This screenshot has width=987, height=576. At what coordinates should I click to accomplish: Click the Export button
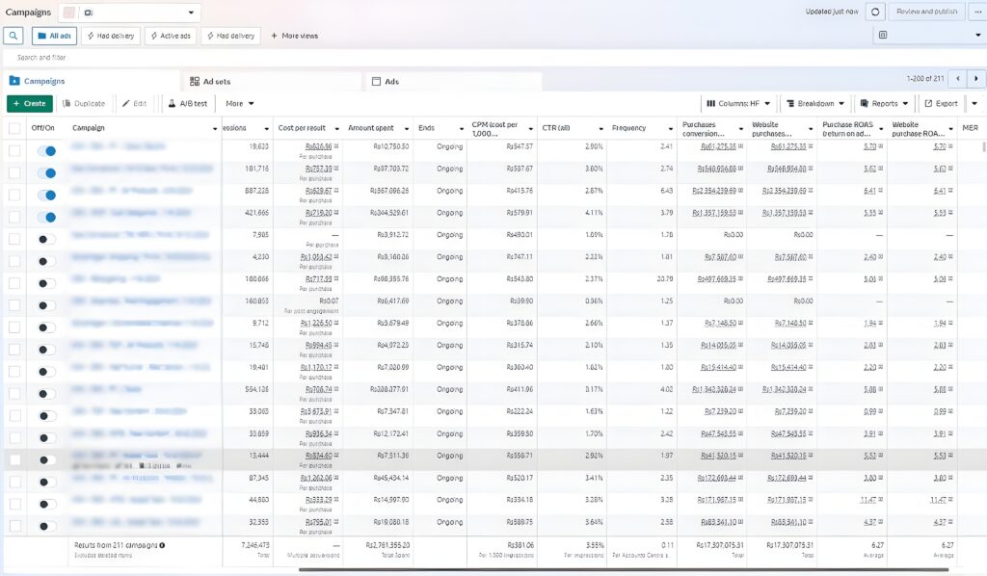941,104
